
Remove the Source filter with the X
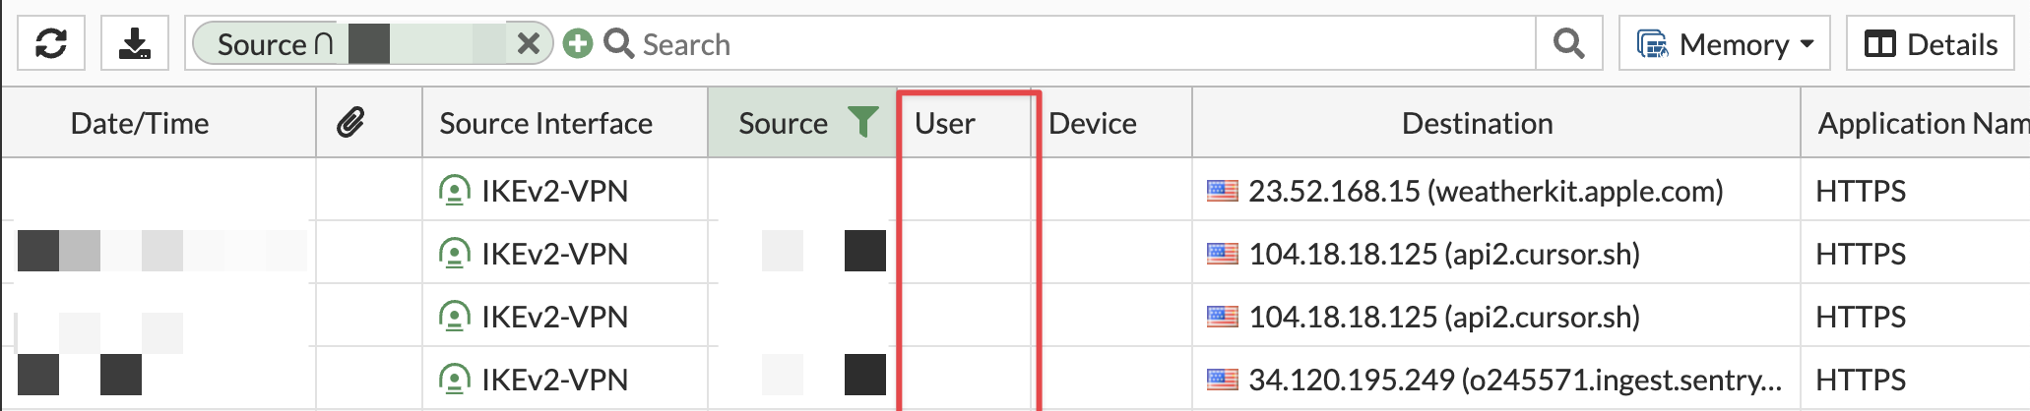[529, 43]
